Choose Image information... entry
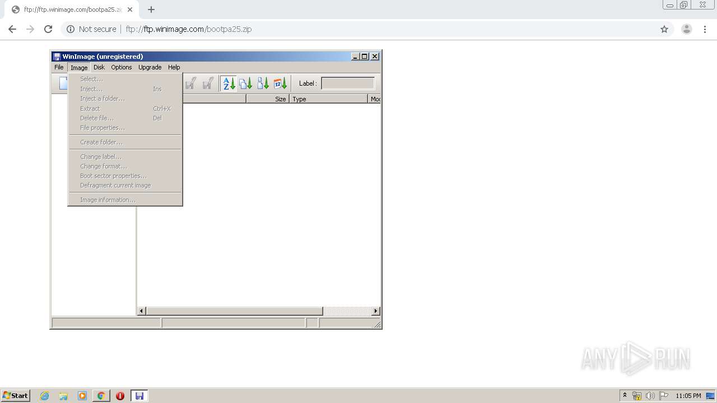Image resolution: width=717 pixels, height=403 pixels. [125, 200]
